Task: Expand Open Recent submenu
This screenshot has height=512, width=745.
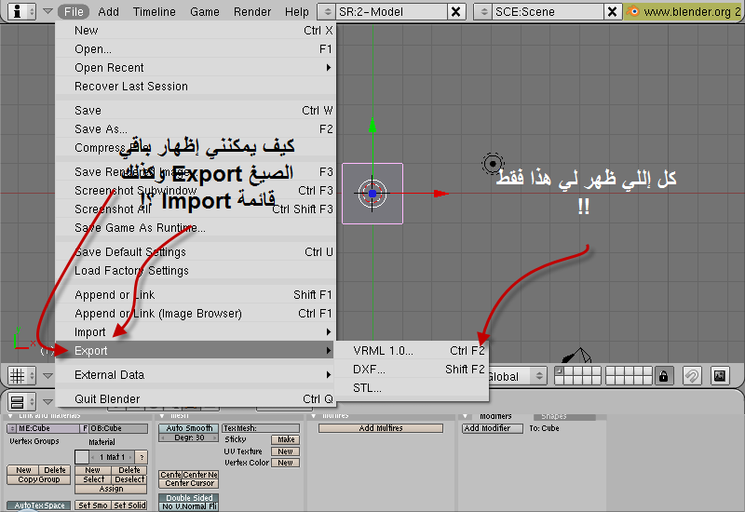Action: tap(196, 67)
